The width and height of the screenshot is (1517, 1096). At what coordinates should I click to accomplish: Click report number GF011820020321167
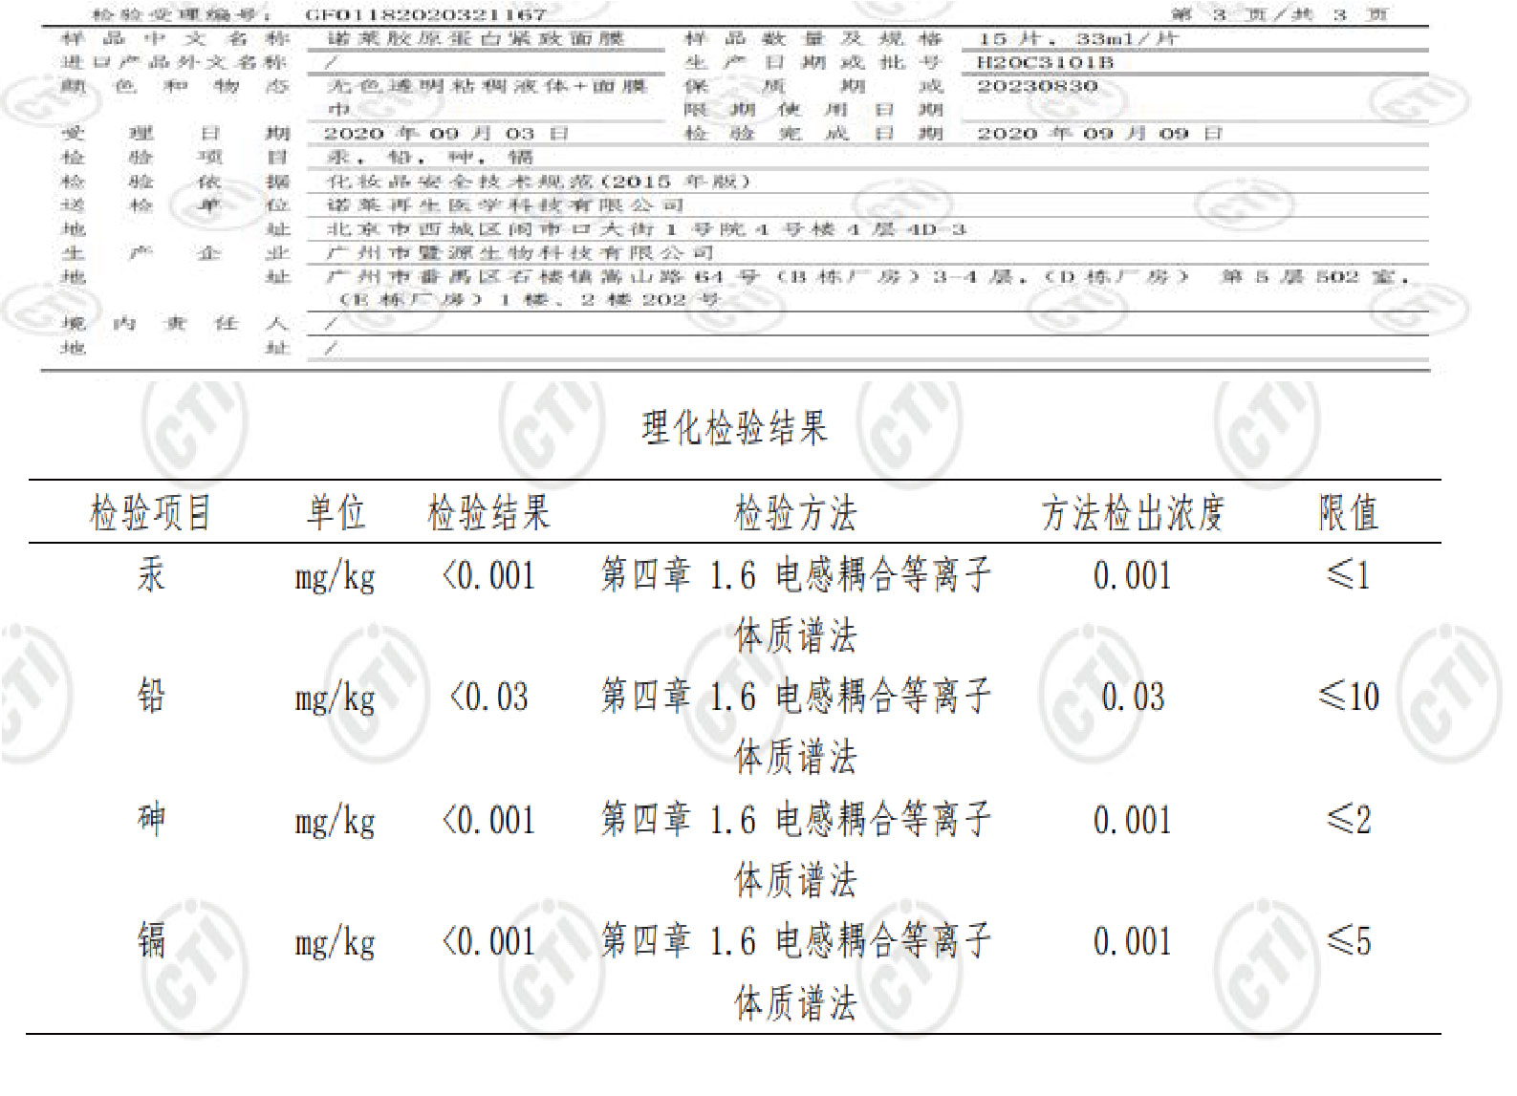(x=425, y=14)
